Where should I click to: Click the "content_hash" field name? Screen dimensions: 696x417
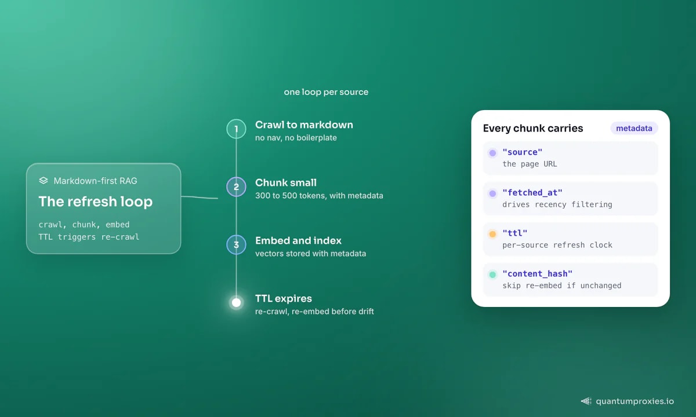[x=537, y=274]
